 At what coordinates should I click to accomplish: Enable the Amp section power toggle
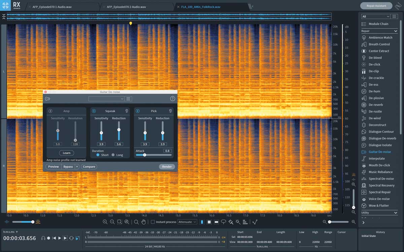pyautogui.click(x=50, y=111)
